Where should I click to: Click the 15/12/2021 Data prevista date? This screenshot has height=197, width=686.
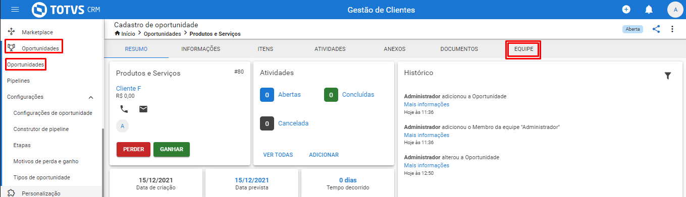[x=252, y=180]
